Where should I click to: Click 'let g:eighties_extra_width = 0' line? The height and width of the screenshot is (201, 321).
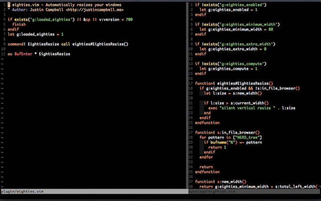pos(233,49)
